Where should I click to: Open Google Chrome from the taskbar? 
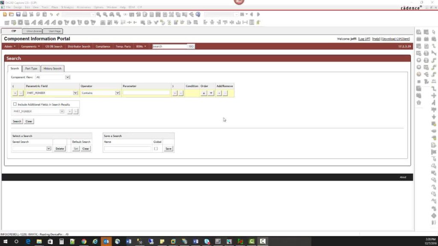(x=84, y=241)
